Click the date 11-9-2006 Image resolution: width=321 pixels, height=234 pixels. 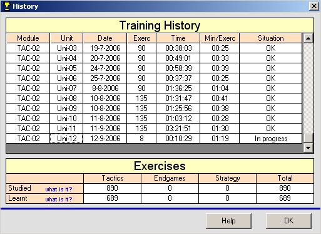point(105,129)
